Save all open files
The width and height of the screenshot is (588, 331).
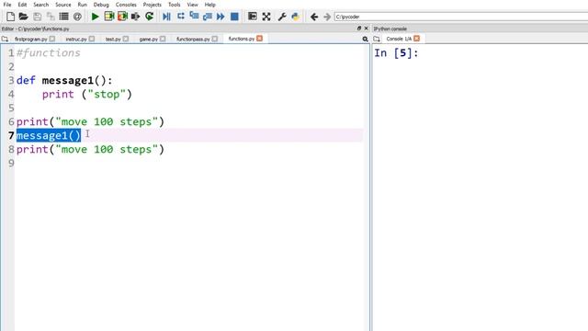click(x=51, y=17)
